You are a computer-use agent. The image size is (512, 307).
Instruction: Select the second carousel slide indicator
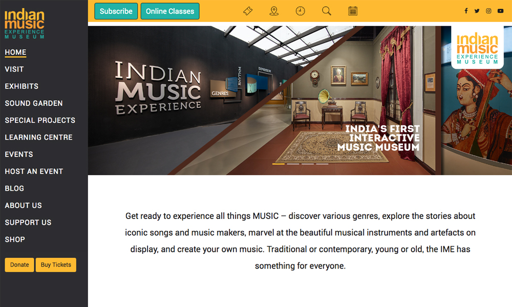[x=293, y=164]
